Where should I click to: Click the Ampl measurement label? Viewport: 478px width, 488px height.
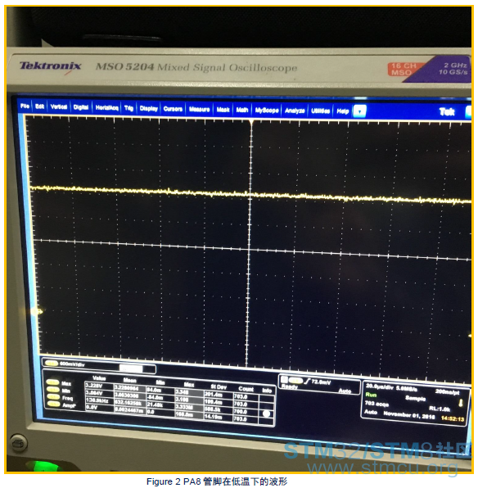click(69, 405)
